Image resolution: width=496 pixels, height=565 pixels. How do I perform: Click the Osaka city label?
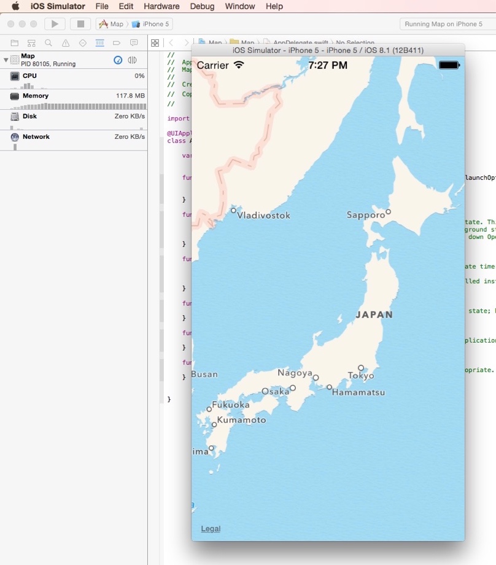coord(275,391)
